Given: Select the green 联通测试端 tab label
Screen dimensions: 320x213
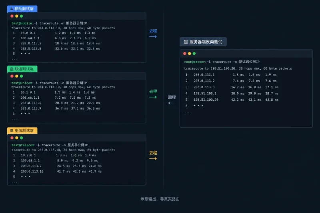Looking at the screenshot, I should point(22,69).
